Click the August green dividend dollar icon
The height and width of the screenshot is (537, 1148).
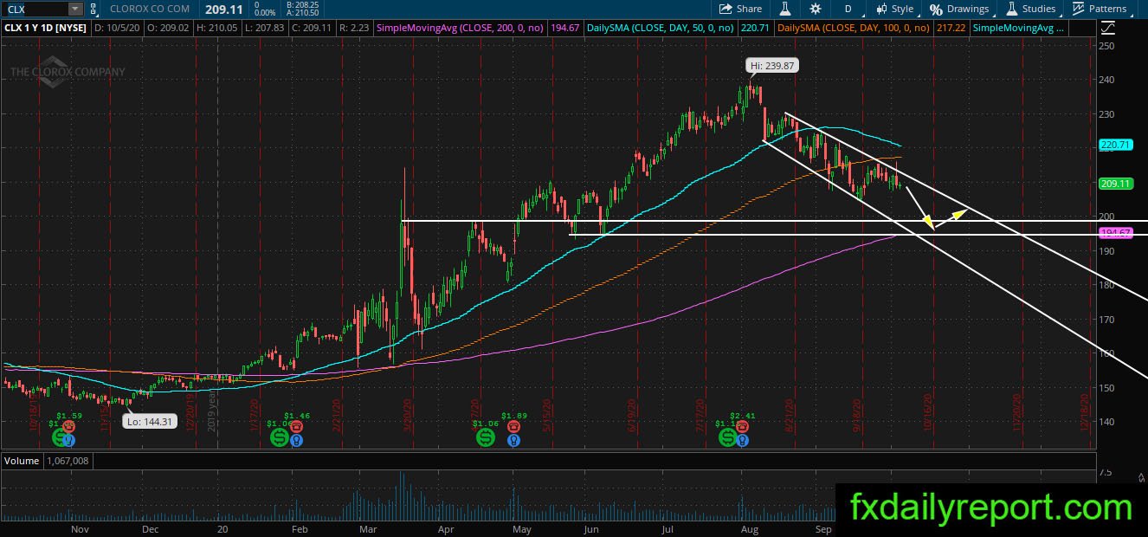pos(726,437)
